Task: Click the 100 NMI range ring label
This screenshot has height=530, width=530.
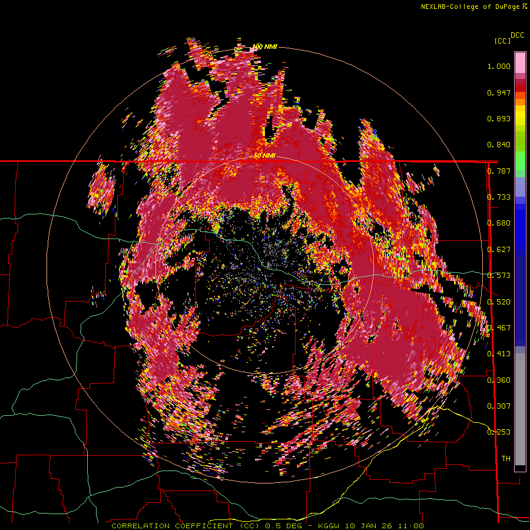Action: [264, 47]
